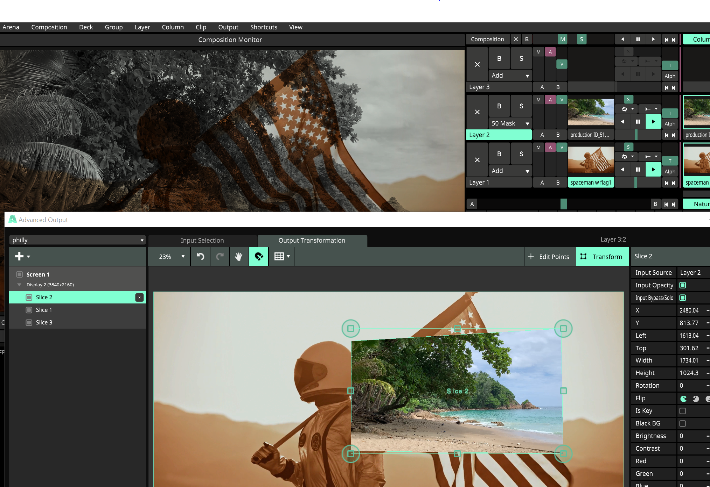Select the hand pan tool
Viewport: 710px width, 487px height.
coord(239,257)
